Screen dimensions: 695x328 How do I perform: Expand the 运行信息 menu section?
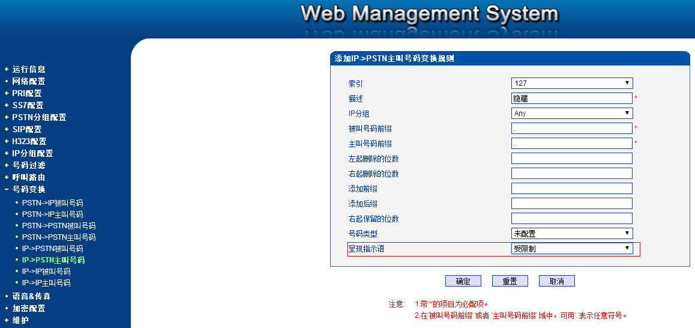click(28, 69)
